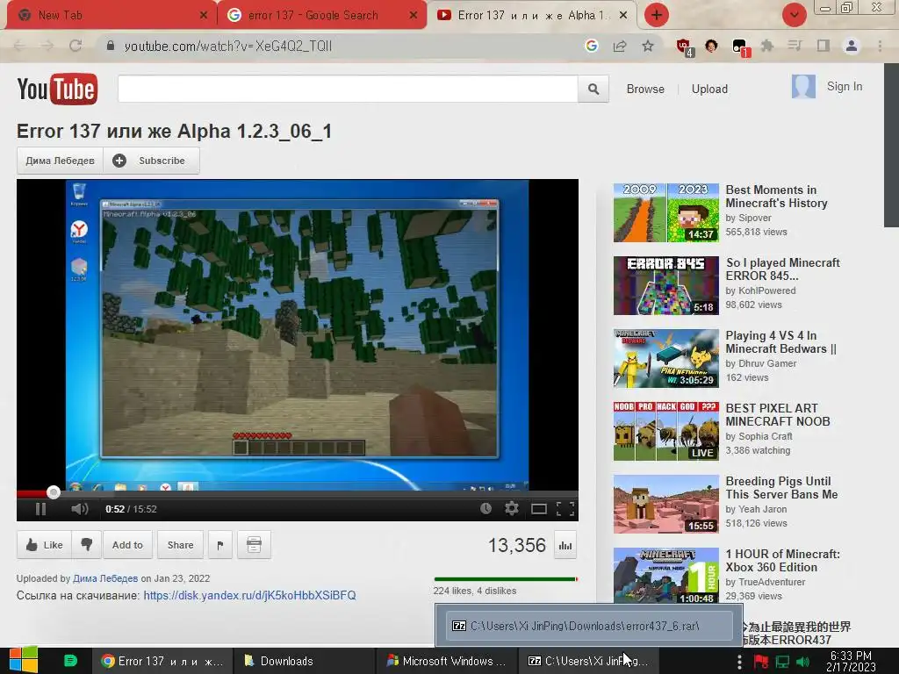The width and height of the screenshot is (899, 674).
Task: Dislike the video
Action: tap(87, 544)
